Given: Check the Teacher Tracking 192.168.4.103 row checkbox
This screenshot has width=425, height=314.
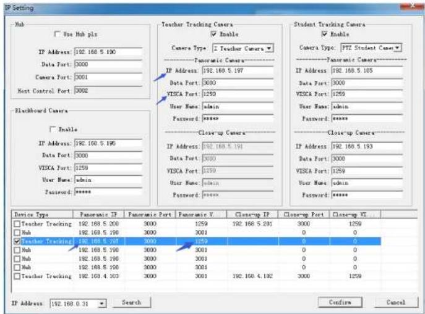Looking at the screenshot, I should tap(17, 276).
